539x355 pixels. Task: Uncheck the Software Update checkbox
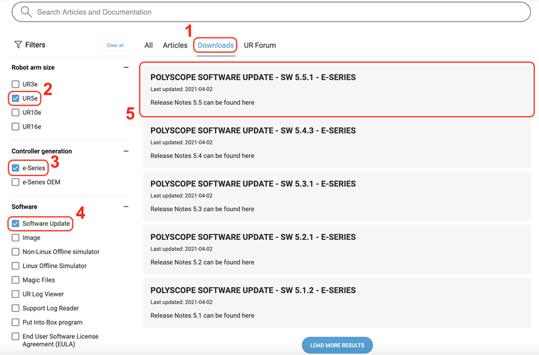(x=15, y=224)
